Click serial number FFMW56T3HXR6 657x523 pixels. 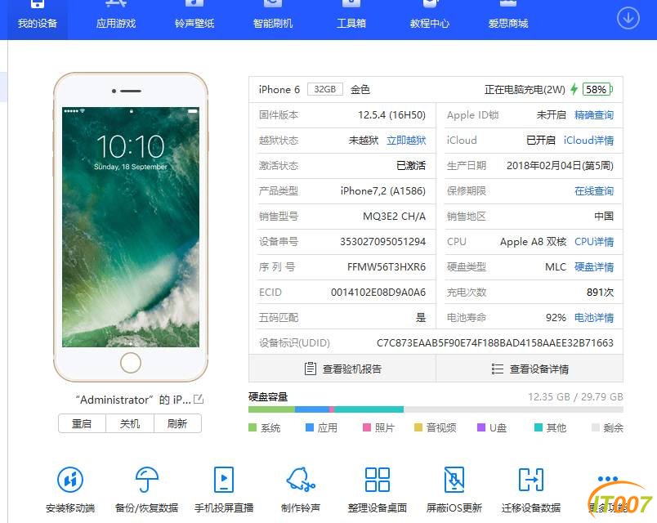point(387,267)
